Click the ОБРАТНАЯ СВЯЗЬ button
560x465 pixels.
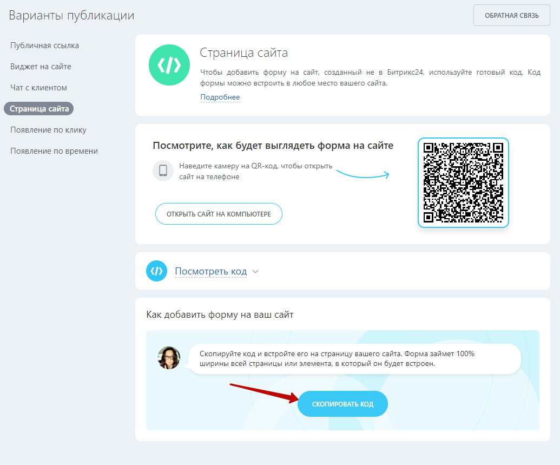(x=511, y=15)
